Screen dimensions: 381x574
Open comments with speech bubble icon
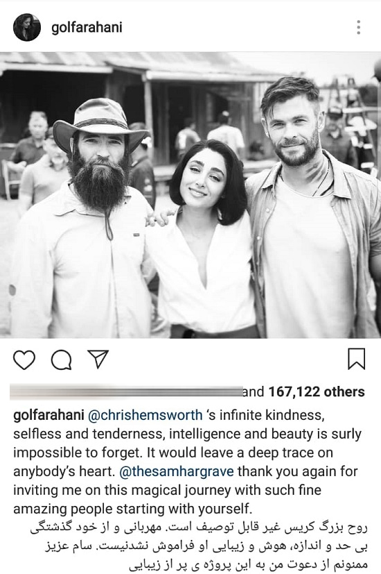coord(61,360)
